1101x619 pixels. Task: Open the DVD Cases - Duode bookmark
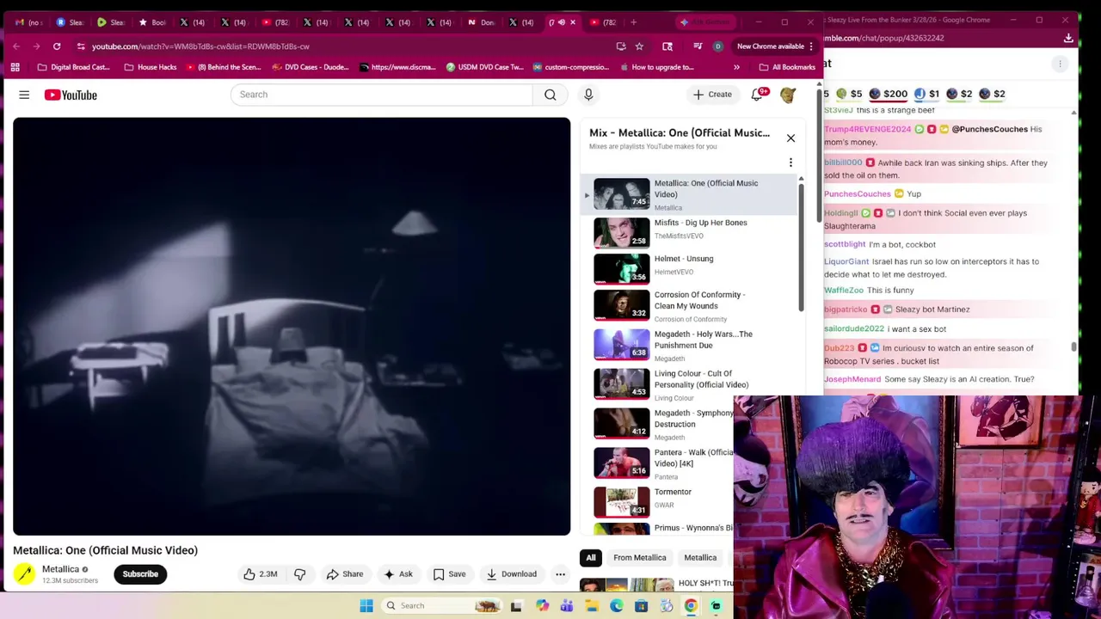pyautogui.click(x=310, y=67)
